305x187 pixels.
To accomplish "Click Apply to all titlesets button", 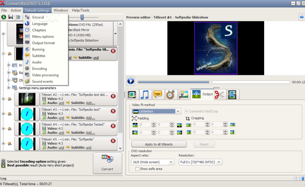I will click(x=158, y=144).
